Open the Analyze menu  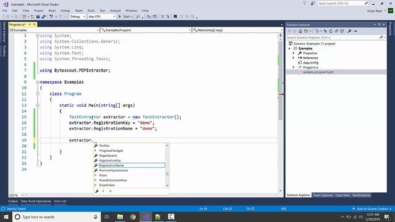coord(115,10)
